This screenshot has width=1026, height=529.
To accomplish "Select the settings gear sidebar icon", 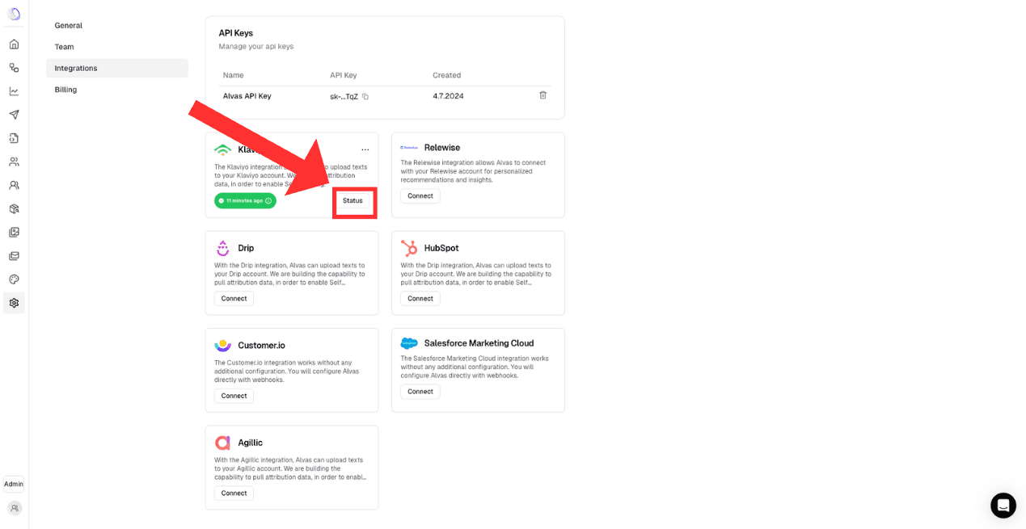I will tap(14, 303).
